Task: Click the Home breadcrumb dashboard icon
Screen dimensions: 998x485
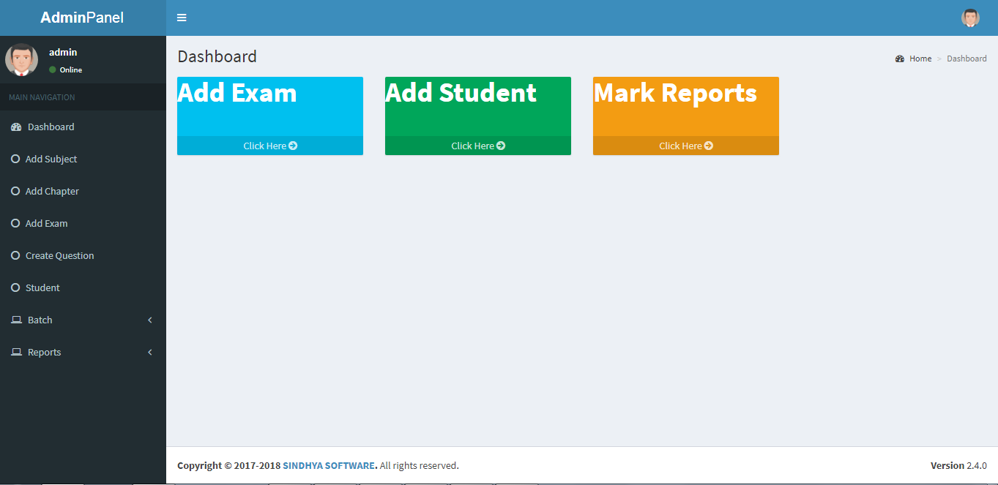Action: (x=900, y=59)
